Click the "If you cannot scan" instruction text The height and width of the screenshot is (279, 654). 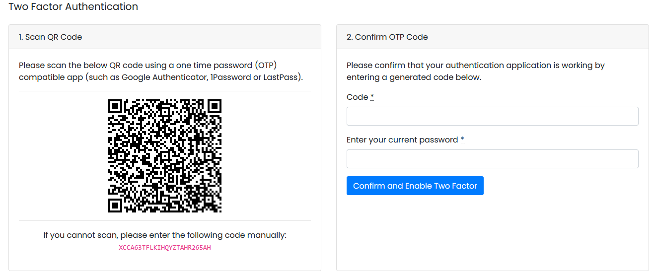click(165, 235)
